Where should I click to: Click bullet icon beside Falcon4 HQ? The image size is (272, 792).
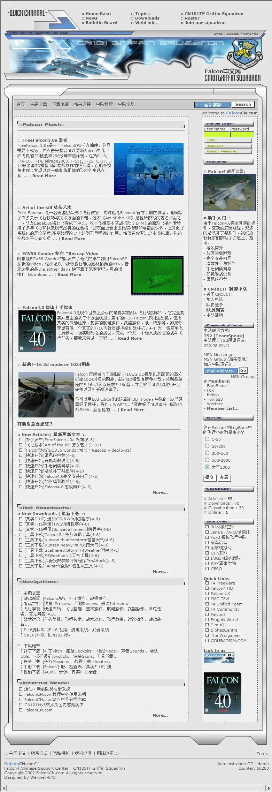tap(207, 588)
